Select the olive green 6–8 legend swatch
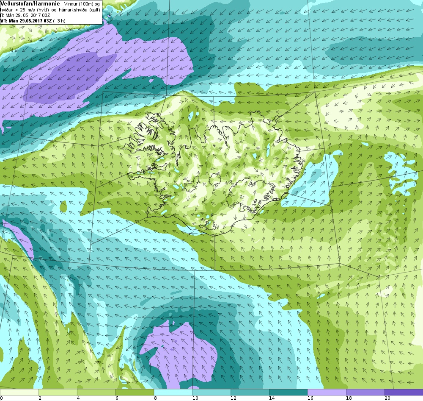This screenshot has width=423, height=401. click(x=135, y=392)
